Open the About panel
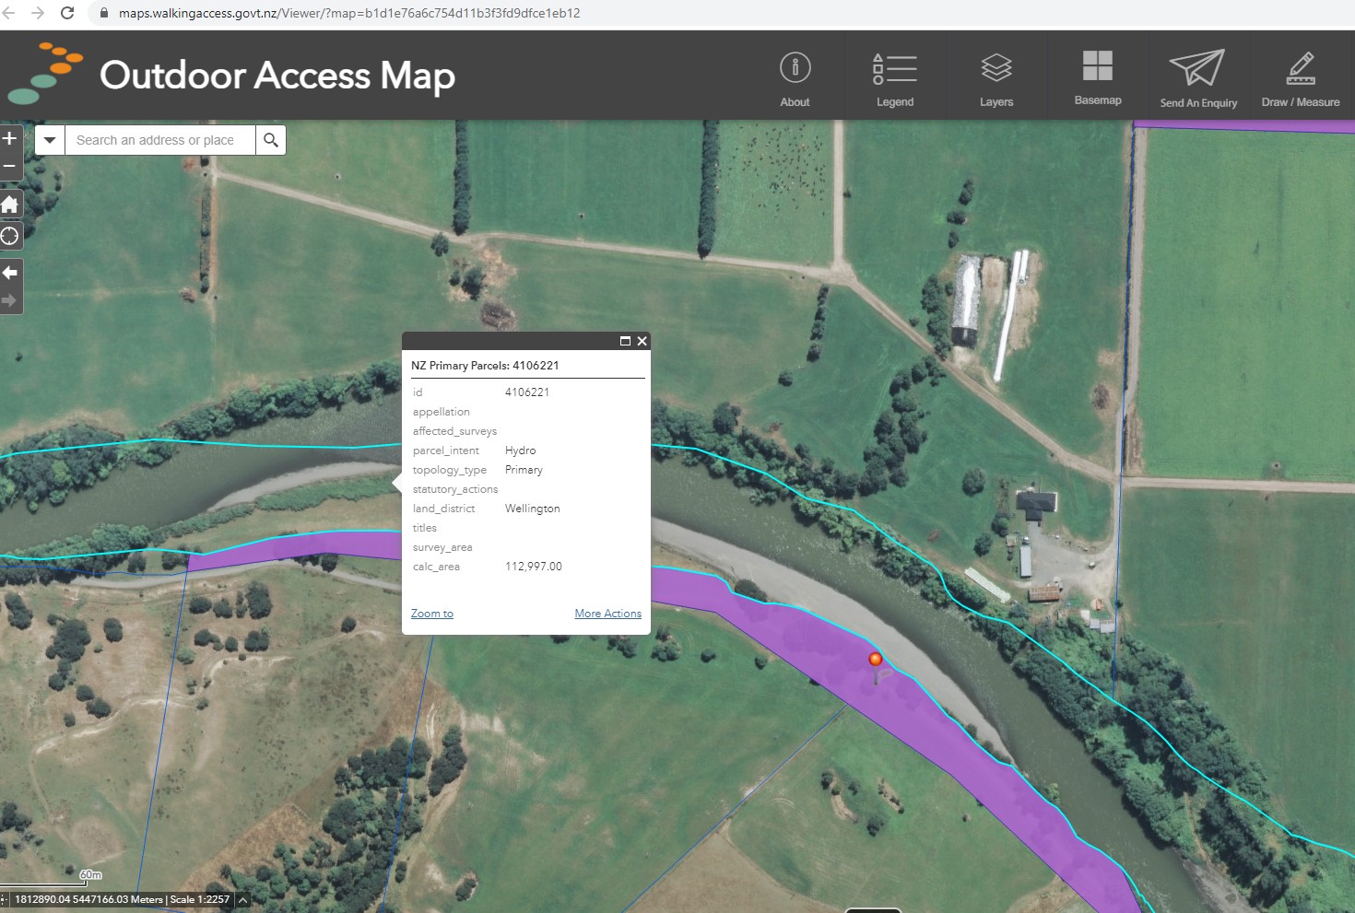This screenshot has height=913, width=1355. coord(795,79)
